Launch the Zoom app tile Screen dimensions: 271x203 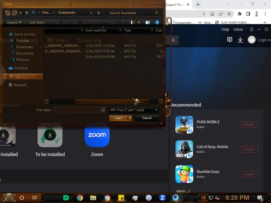tap(97, 135)
